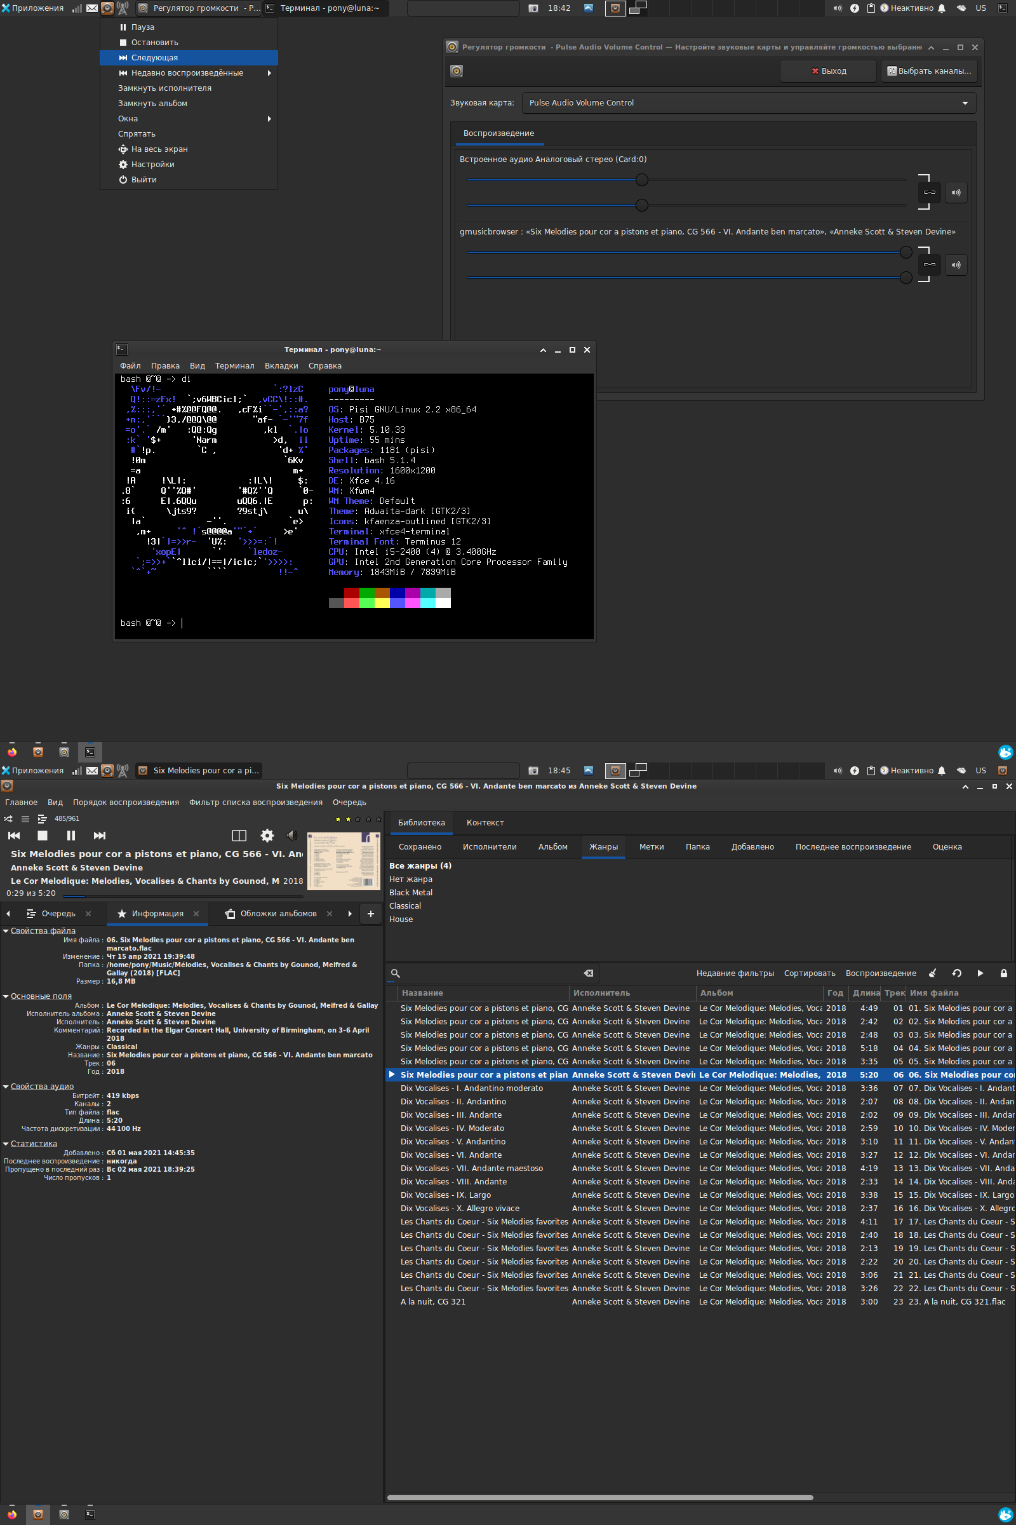
Task: Close the Информация tab
Action: pyautogui.click(x=196, y=914)
